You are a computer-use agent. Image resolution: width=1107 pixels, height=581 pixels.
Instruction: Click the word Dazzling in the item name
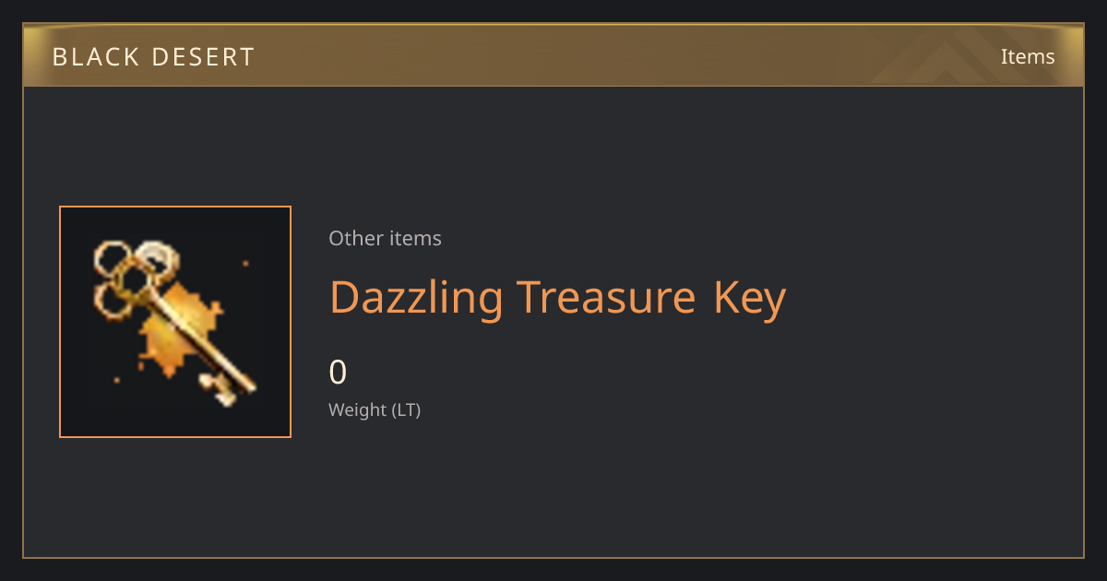(x=416, y=299)
